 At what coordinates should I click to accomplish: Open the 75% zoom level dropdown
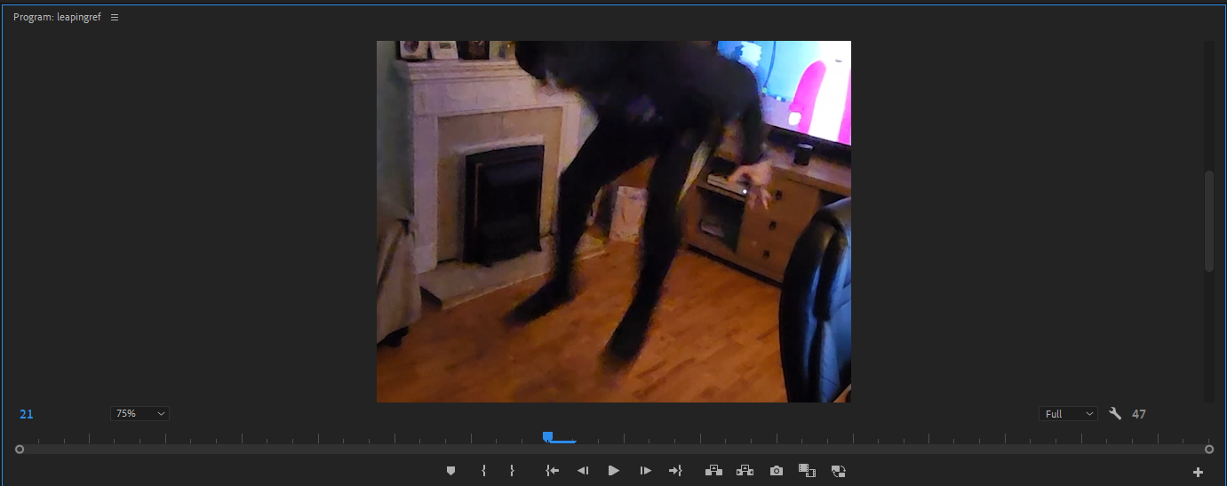pos(139,414)
